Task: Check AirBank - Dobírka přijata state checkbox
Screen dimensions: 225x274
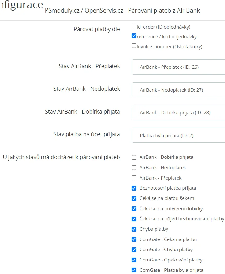Action: [134, 158]
